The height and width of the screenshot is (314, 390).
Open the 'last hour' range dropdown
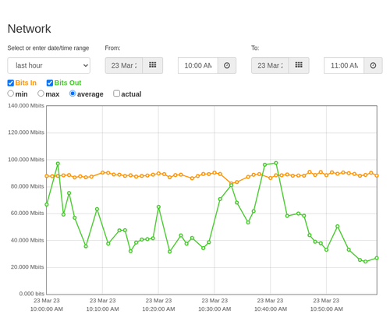[49, 65]
